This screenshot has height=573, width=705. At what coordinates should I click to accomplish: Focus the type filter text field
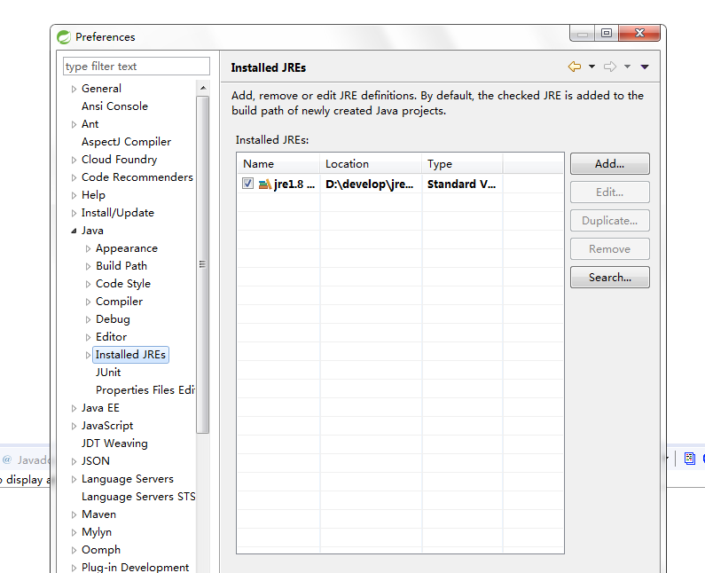[x=137, y=67]
